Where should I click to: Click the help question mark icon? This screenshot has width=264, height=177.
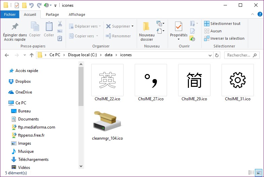click(x=260, y=14)
